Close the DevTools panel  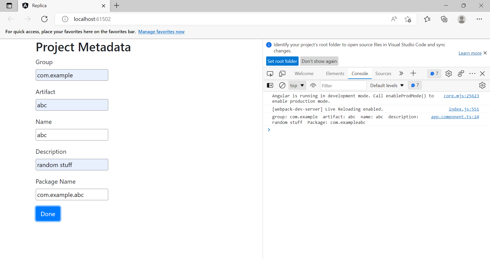[482, 74]
